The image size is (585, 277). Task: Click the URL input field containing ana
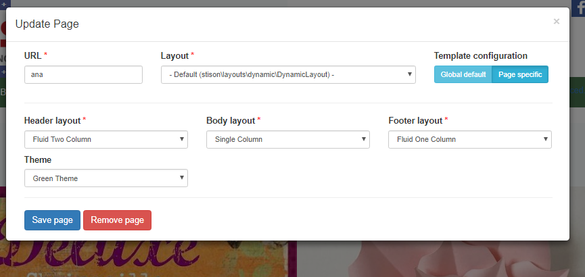pos(83,74)
